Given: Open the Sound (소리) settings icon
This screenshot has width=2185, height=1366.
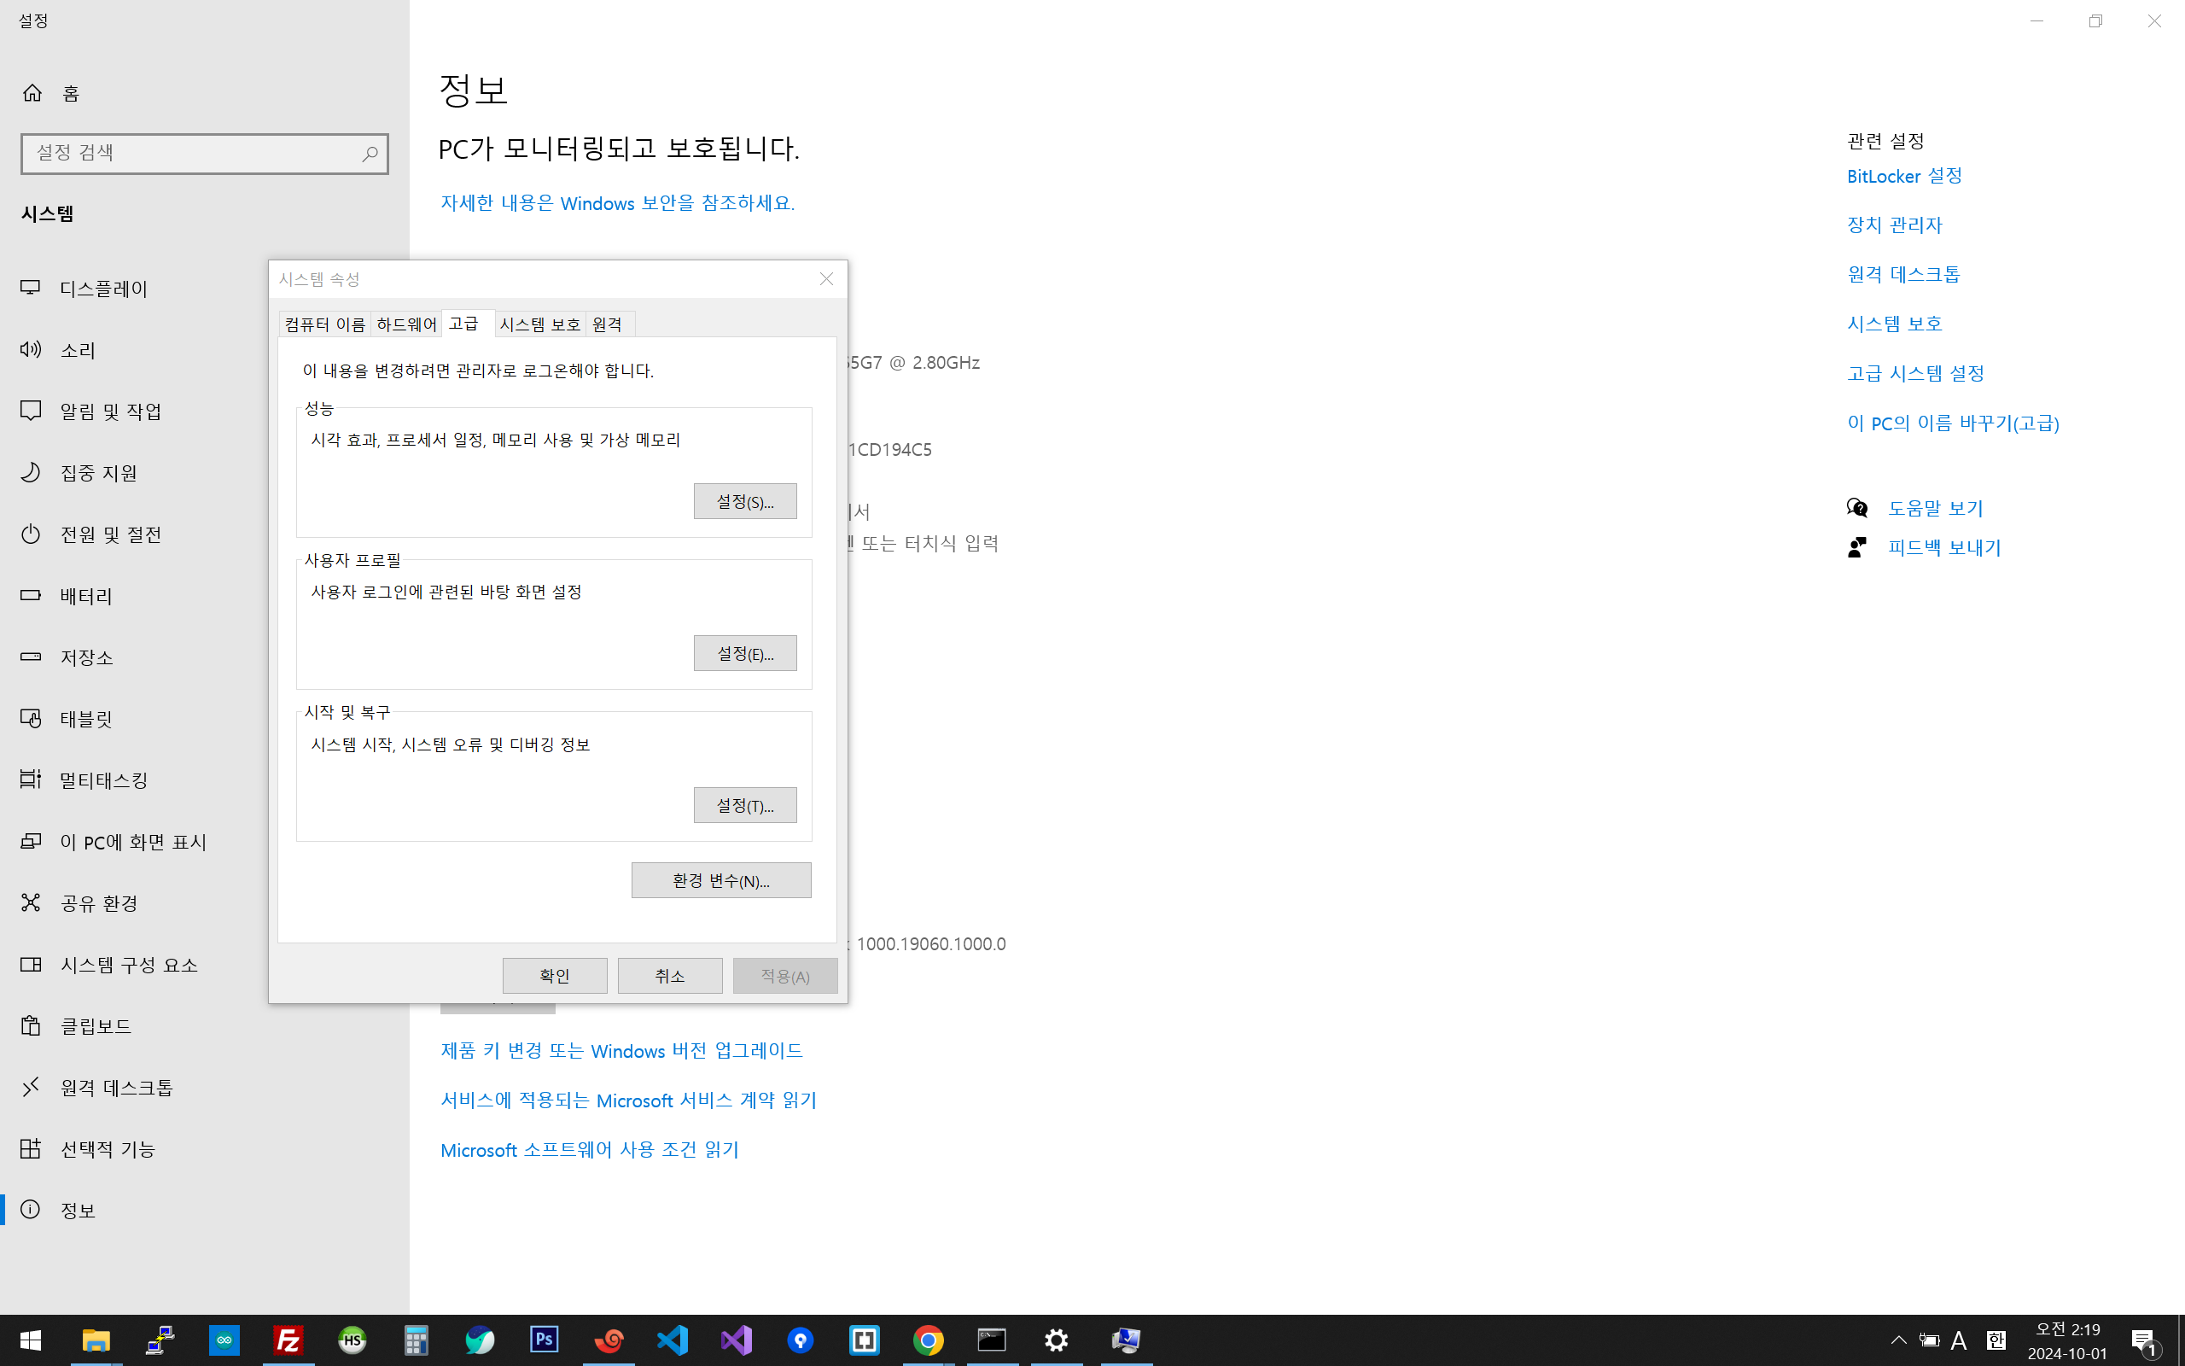Looking at the screenshot, I should 31,350.
